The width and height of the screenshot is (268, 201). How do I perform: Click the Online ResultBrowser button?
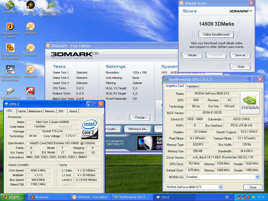[x=216, y=35]
